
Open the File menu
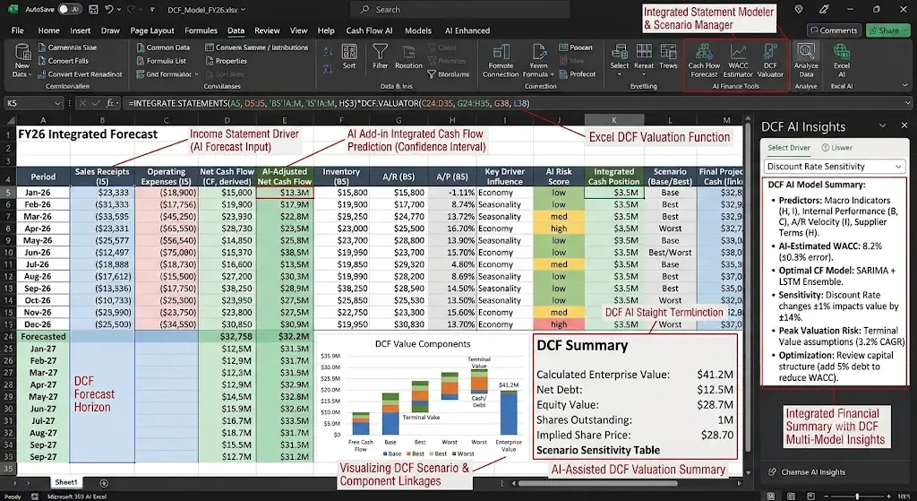point(18,30)
